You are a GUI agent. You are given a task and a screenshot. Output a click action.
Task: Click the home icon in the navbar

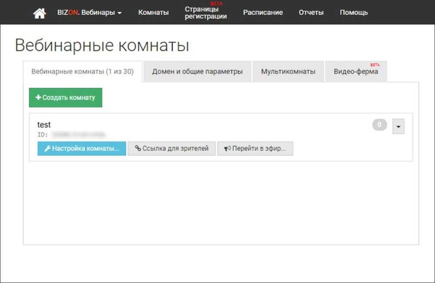click(x=40, y=13)
